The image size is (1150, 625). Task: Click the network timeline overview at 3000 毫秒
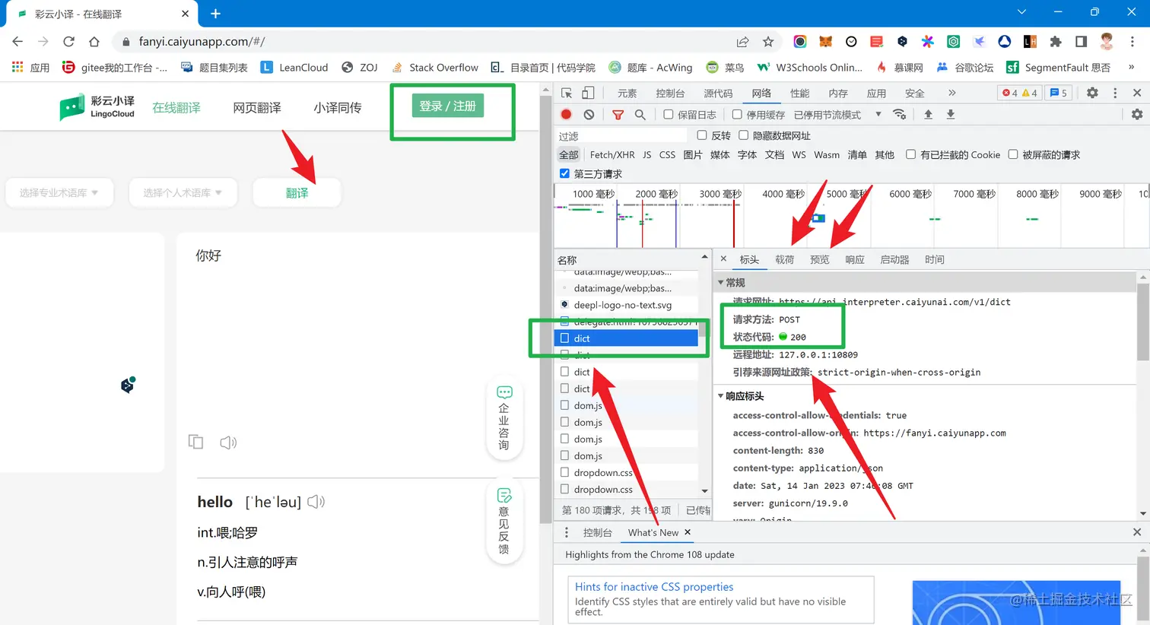(x=720, y=194)
